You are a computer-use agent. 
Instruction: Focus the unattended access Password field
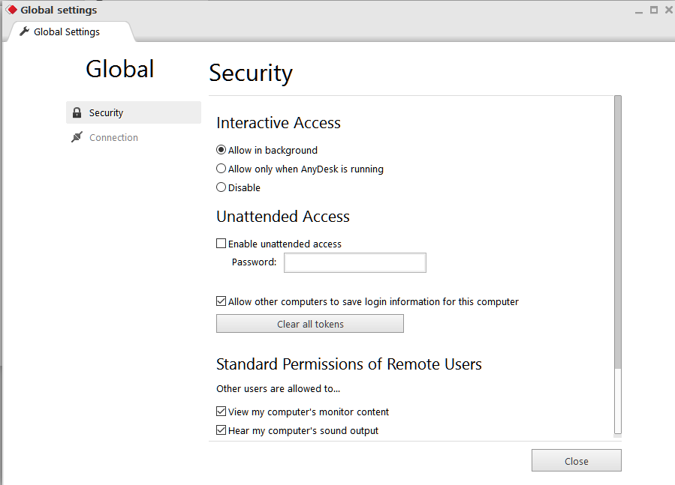[355, 262]
